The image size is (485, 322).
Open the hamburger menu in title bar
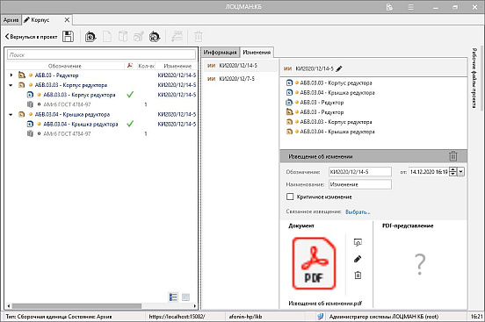tap(411, 7)
